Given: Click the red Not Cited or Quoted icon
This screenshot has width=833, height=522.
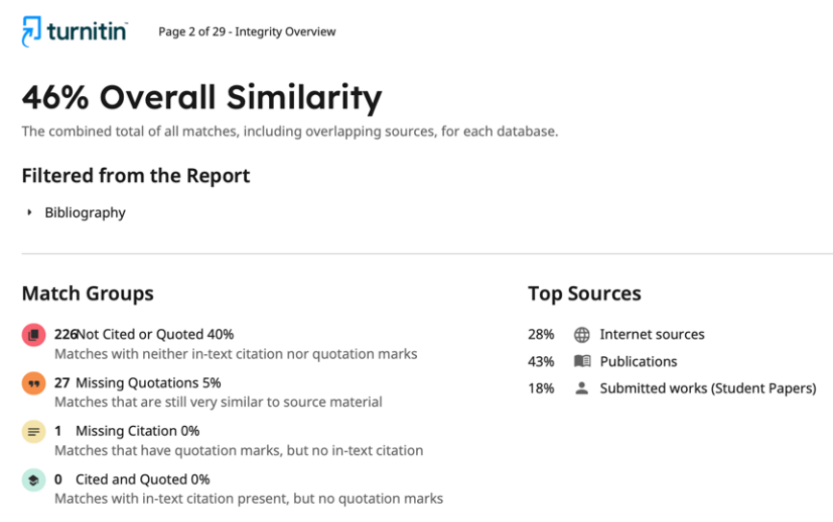Looking at the screenshot, I should [x=34, y=335].
